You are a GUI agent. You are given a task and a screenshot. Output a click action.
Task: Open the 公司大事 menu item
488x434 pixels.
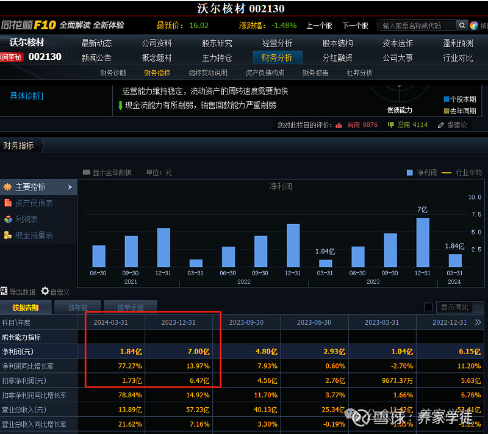click(398, 57)
